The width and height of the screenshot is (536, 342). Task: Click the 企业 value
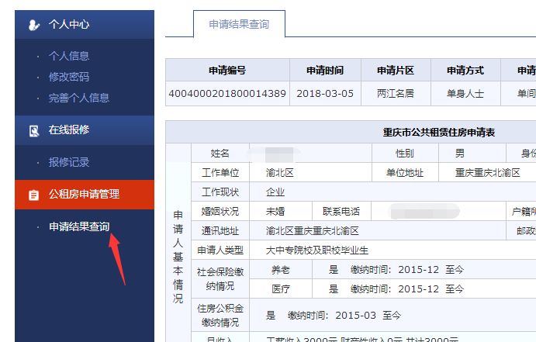pos(275,192)
